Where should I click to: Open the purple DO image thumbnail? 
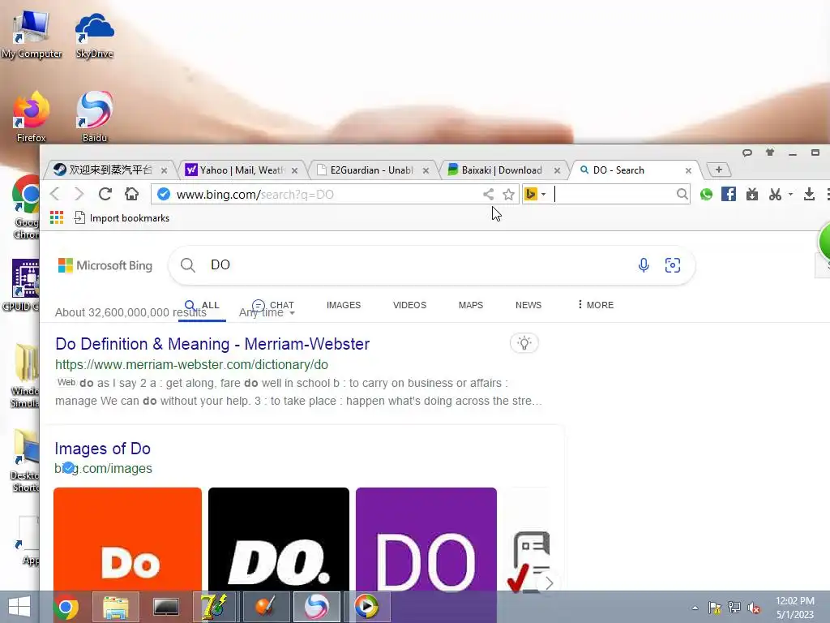(x=426, y=539)
